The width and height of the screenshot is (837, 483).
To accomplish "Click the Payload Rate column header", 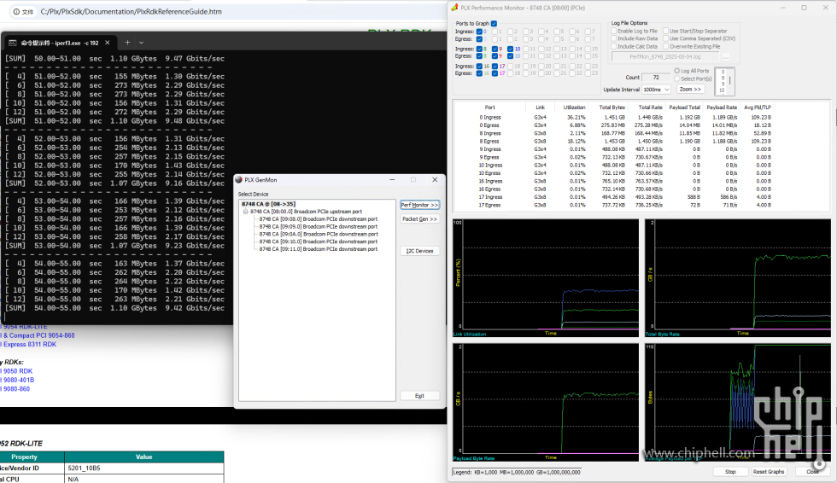I will 722,108.
